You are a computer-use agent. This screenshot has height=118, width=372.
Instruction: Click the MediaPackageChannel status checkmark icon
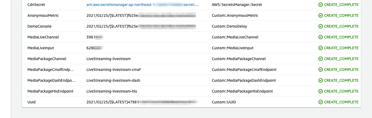[x=321, y=59]
